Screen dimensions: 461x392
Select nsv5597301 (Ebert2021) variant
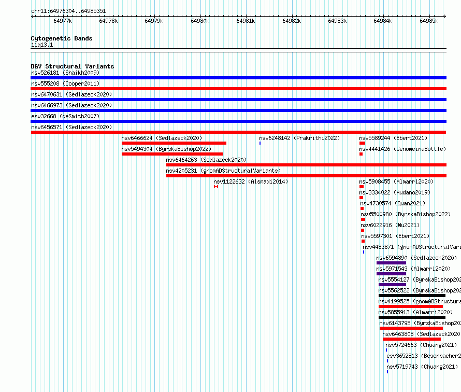pyautogui.click(x=395, y=236)
